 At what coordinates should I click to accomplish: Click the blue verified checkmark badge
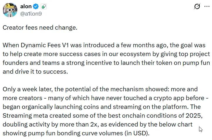point(36,6)
